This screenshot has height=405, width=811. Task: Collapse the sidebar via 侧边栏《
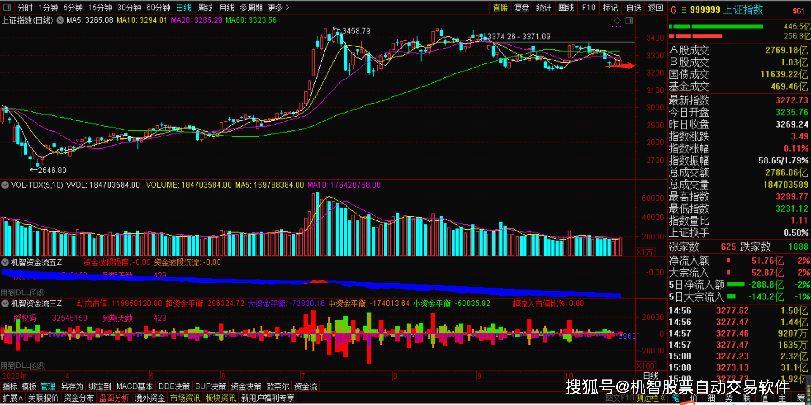[650, 398]
